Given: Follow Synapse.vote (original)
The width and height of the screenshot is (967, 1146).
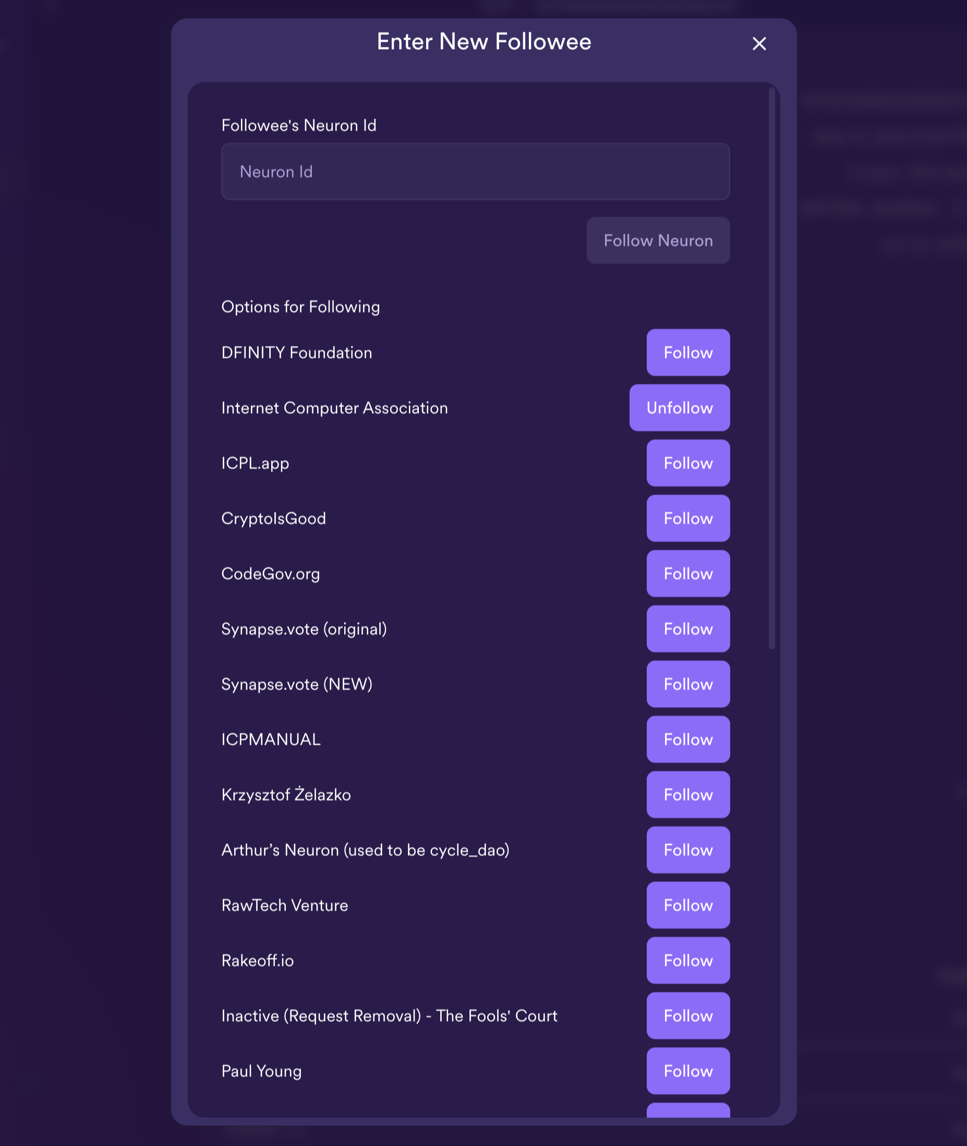Looking at the screenshot, I should pyautogui.click(x=688, y=629).
